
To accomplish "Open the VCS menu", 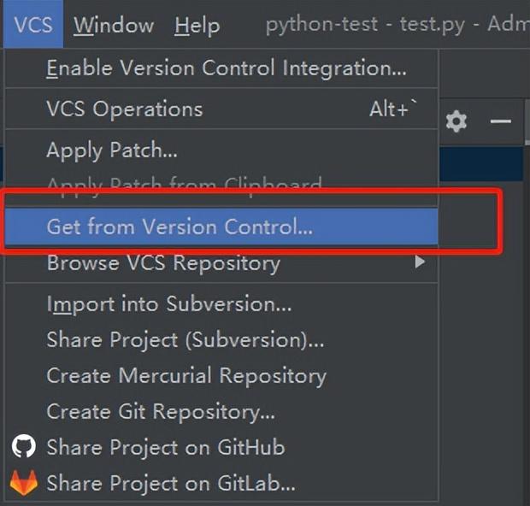I will [33, 24].
